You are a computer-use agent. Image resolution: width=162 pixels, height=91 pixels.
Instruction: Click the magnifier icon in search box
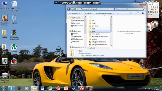(144, 9)
